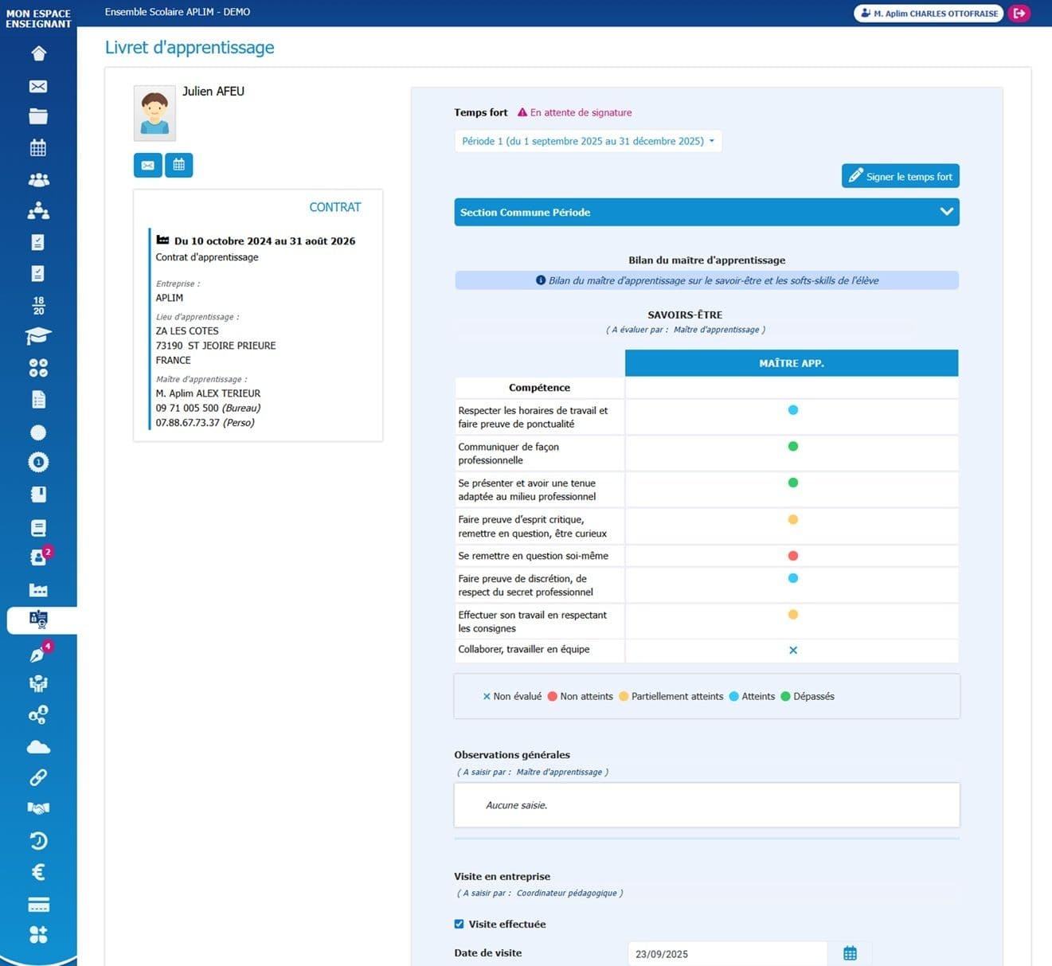
Task: Uncheck the Visite effectuée checkbox
Action: point(459,924)
